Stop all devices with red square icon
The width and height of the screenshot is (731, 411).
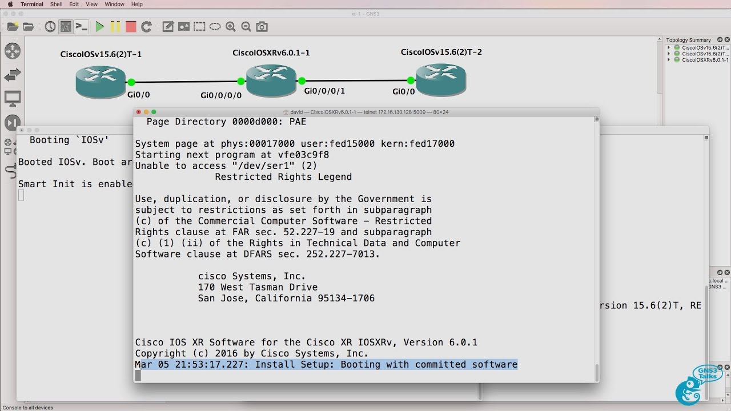coord(131,26)
